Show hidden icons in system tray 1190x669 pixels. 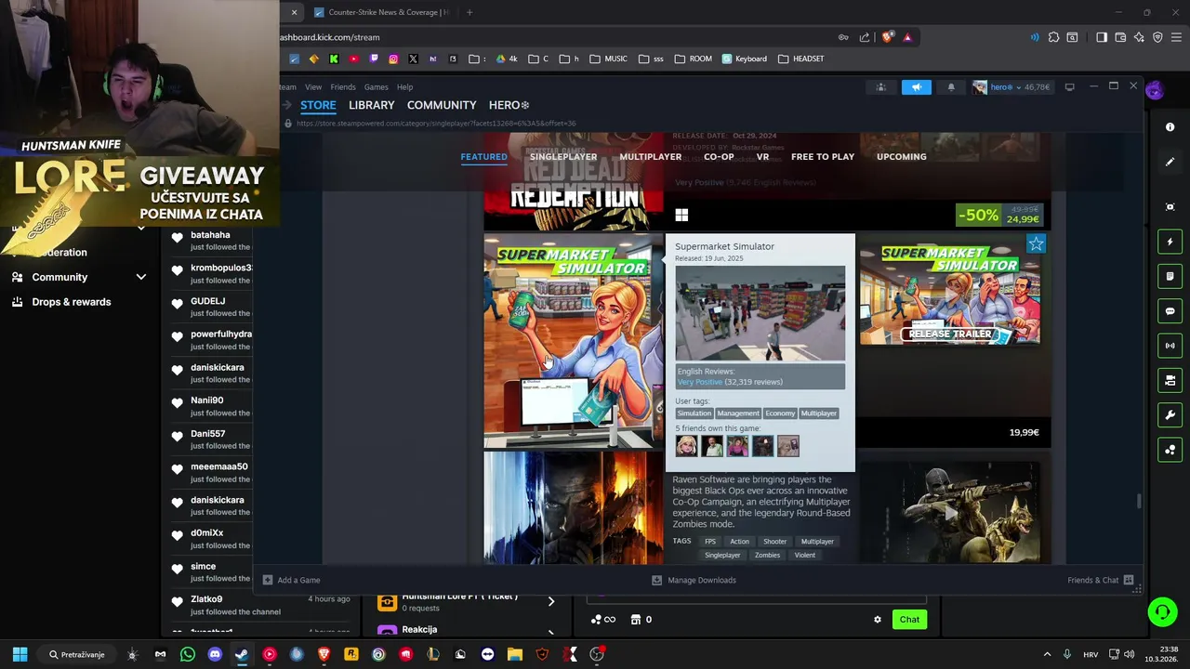(x=1047, y=654)
